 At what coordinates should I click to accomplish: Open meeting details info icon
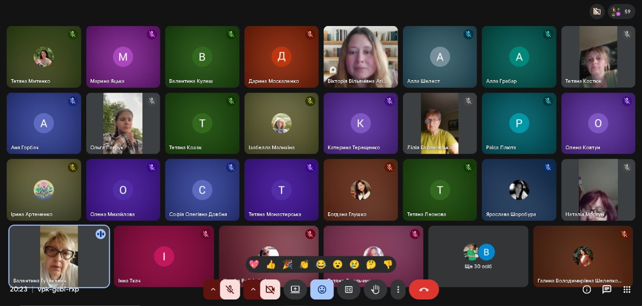[586, 289]
